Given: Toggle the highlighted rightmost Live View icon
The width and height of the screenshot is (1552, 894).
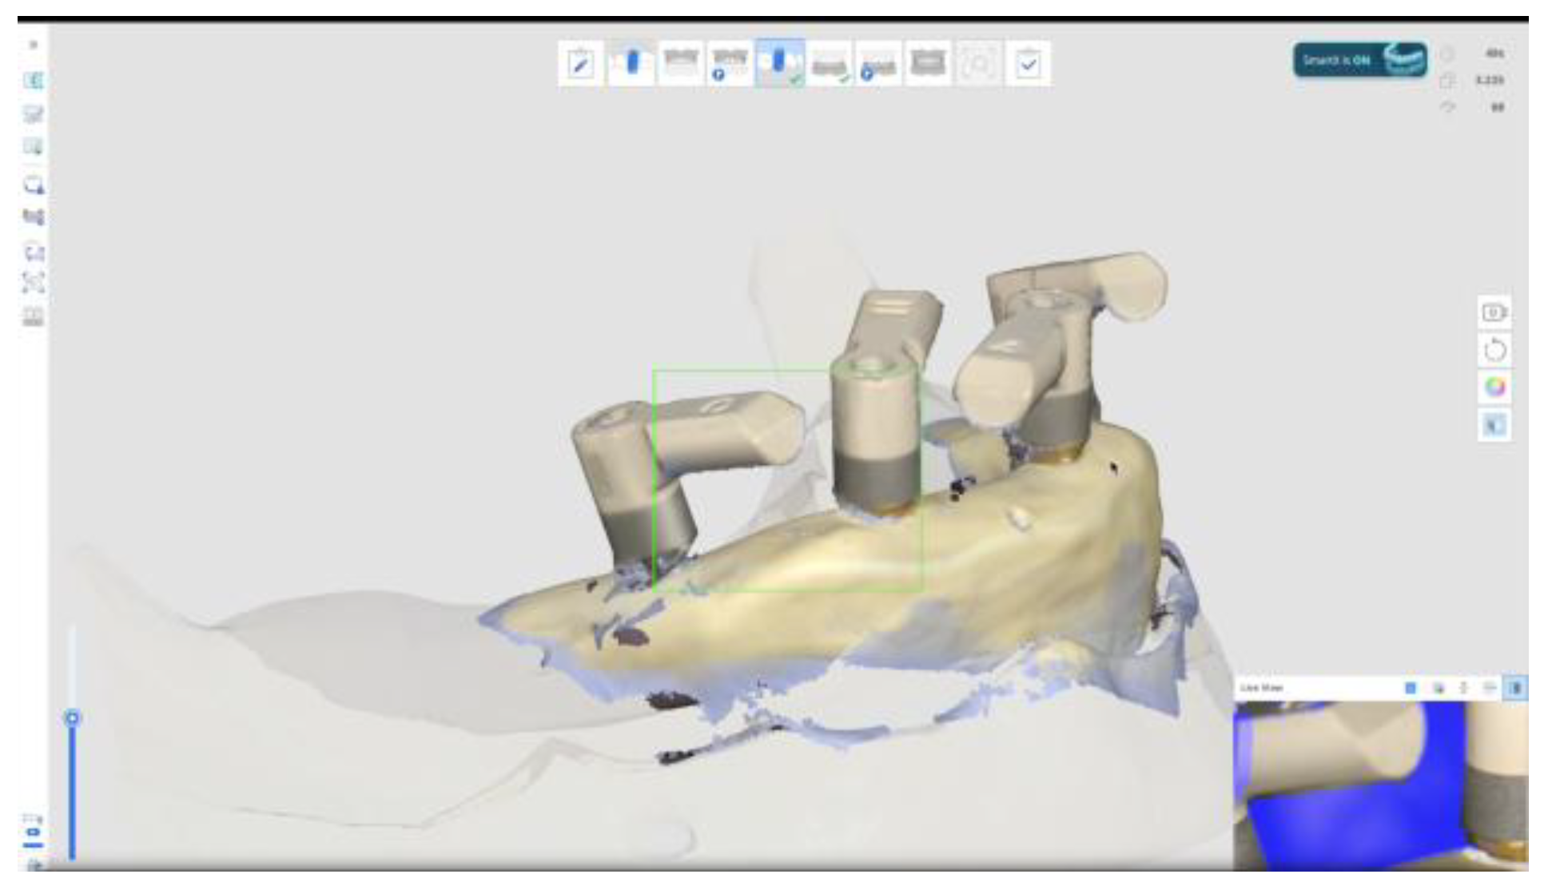Looking at the screenshot, I should point(1515,688).
